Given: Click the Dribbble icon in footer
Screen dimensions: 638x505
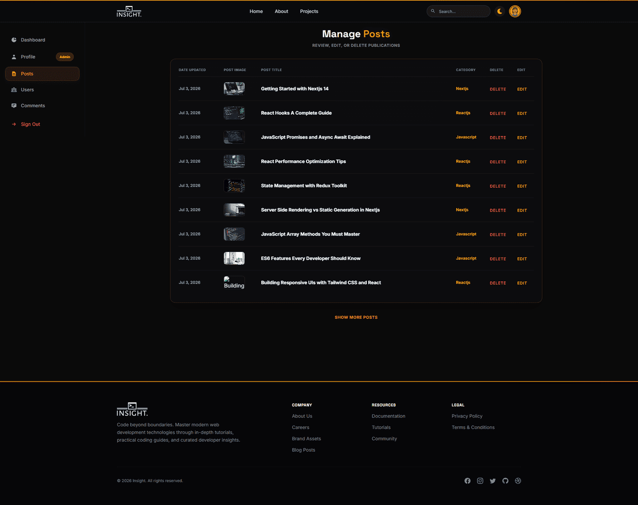Looking at the screenshot, I should coord(518,481).
